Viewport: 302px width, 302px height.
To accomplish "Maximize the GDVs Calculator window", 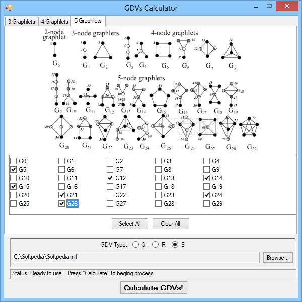I will [x=269, y=6].
